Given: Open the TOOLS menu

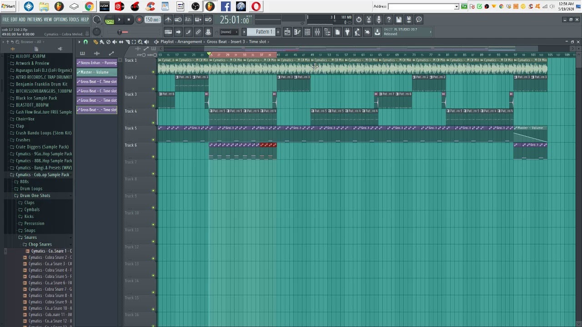Looking at the screenshot, I should point(74,20).
